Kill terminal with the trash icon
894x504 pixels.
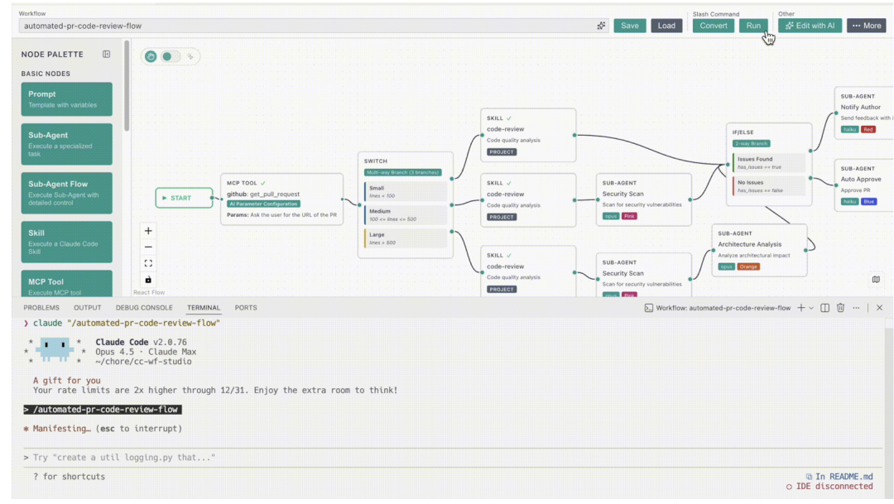840,308
